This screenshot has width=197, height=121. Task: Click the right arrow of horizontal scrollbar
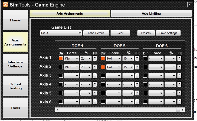[x=183, y=110]
